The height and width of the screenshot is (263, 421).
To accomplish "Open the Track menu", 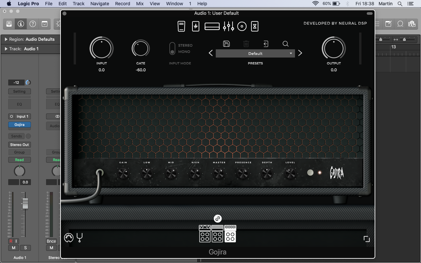I will [79, 4].
